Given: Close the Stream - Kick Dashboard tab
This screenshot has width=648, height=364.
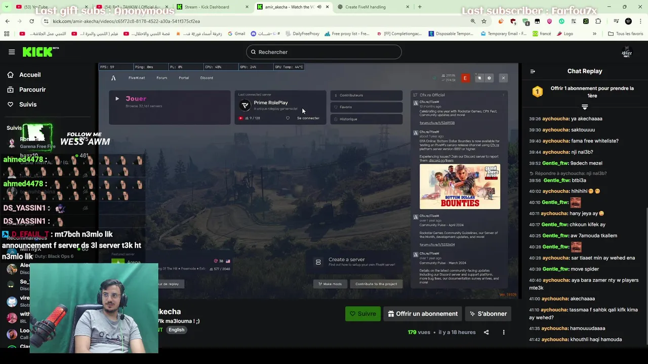Looking at the screenshot, I should [x=247, y=7].
